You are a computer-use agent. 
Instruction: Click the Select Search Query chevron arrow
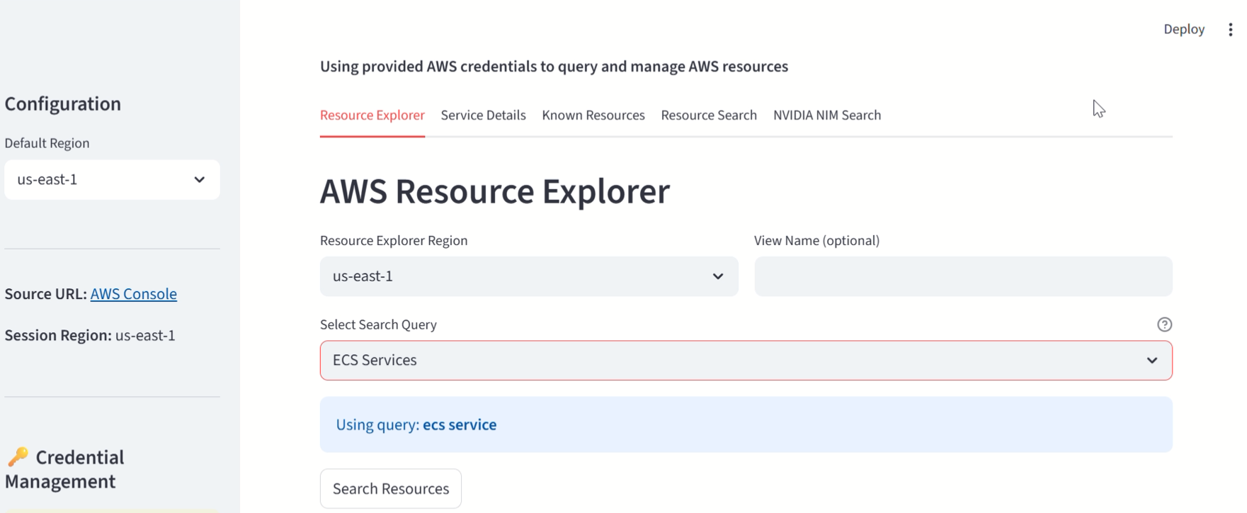(x=1152, y=361)
